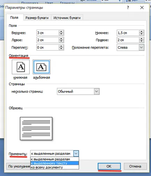Switch to the Размер бумаги tab

click(37, 18)
